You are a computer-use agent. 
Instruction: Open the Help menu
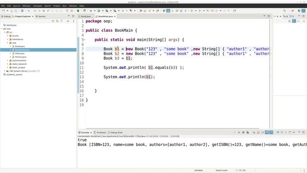point(82,6)
